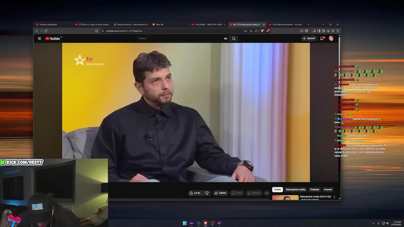
Task: Open the on-screen keyboard icon in search box
Action: tap(225, 38)
